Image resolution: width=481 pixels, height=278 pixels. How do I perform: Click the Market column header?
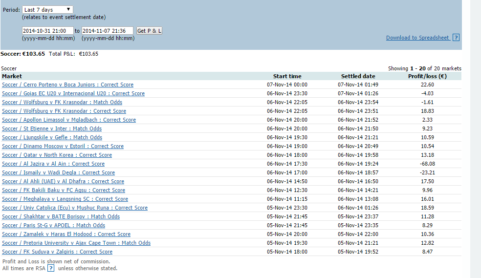(x=12, y=76)
